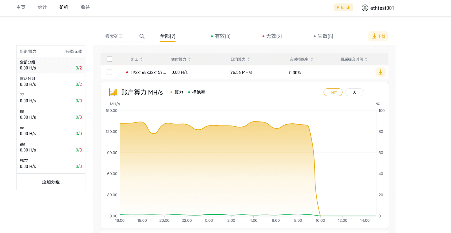Select the 默认分组 group row
451x233 pixels.
tap(51, 81)
